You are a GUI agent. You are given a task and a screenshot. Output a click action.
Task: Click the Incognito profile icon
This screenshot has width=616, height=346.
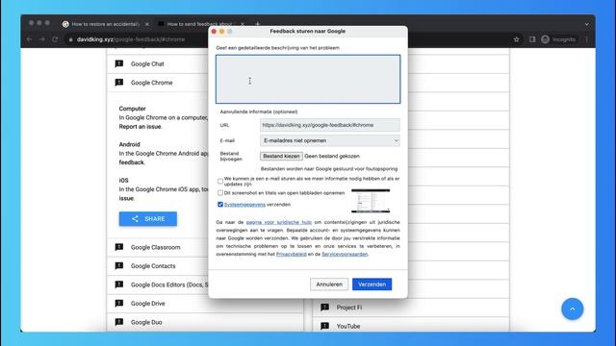546,39
